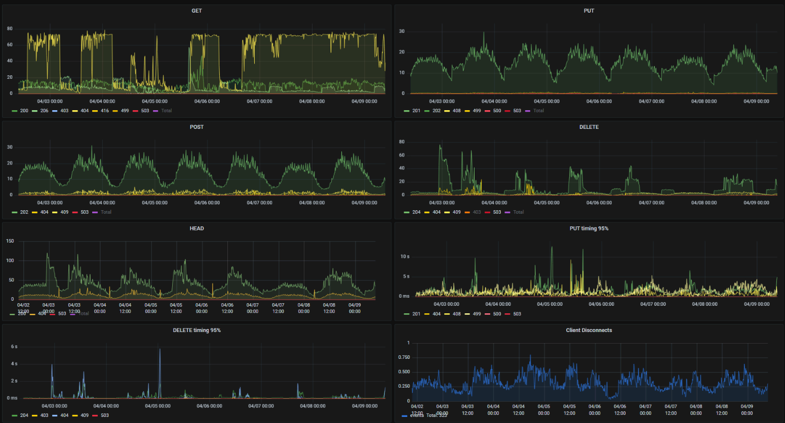Toggle the 404 series in GET legend

tap(85, 111)
